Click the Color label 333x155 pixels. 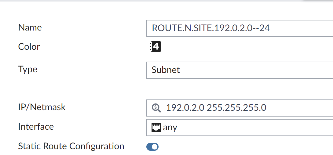click(x=29, y=47)
